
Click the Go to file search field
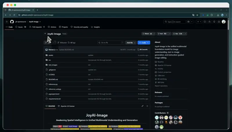[x=111, y=43]
